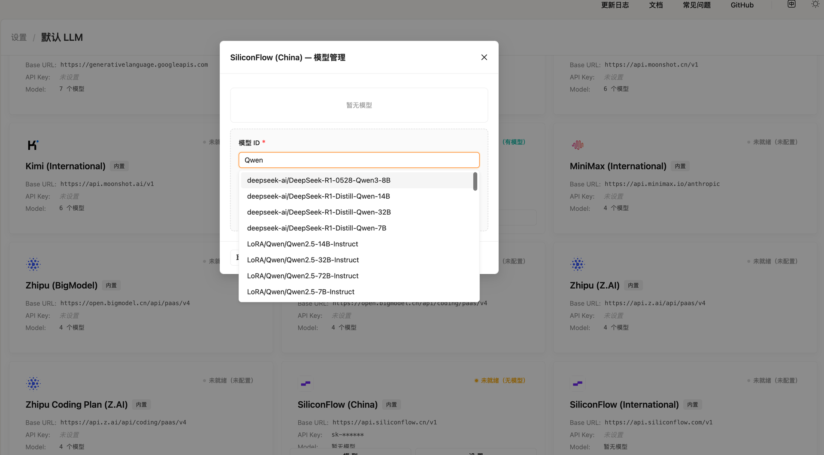Click MiniMax (International)'s 4 个模型 count

[x=616, y=208]
